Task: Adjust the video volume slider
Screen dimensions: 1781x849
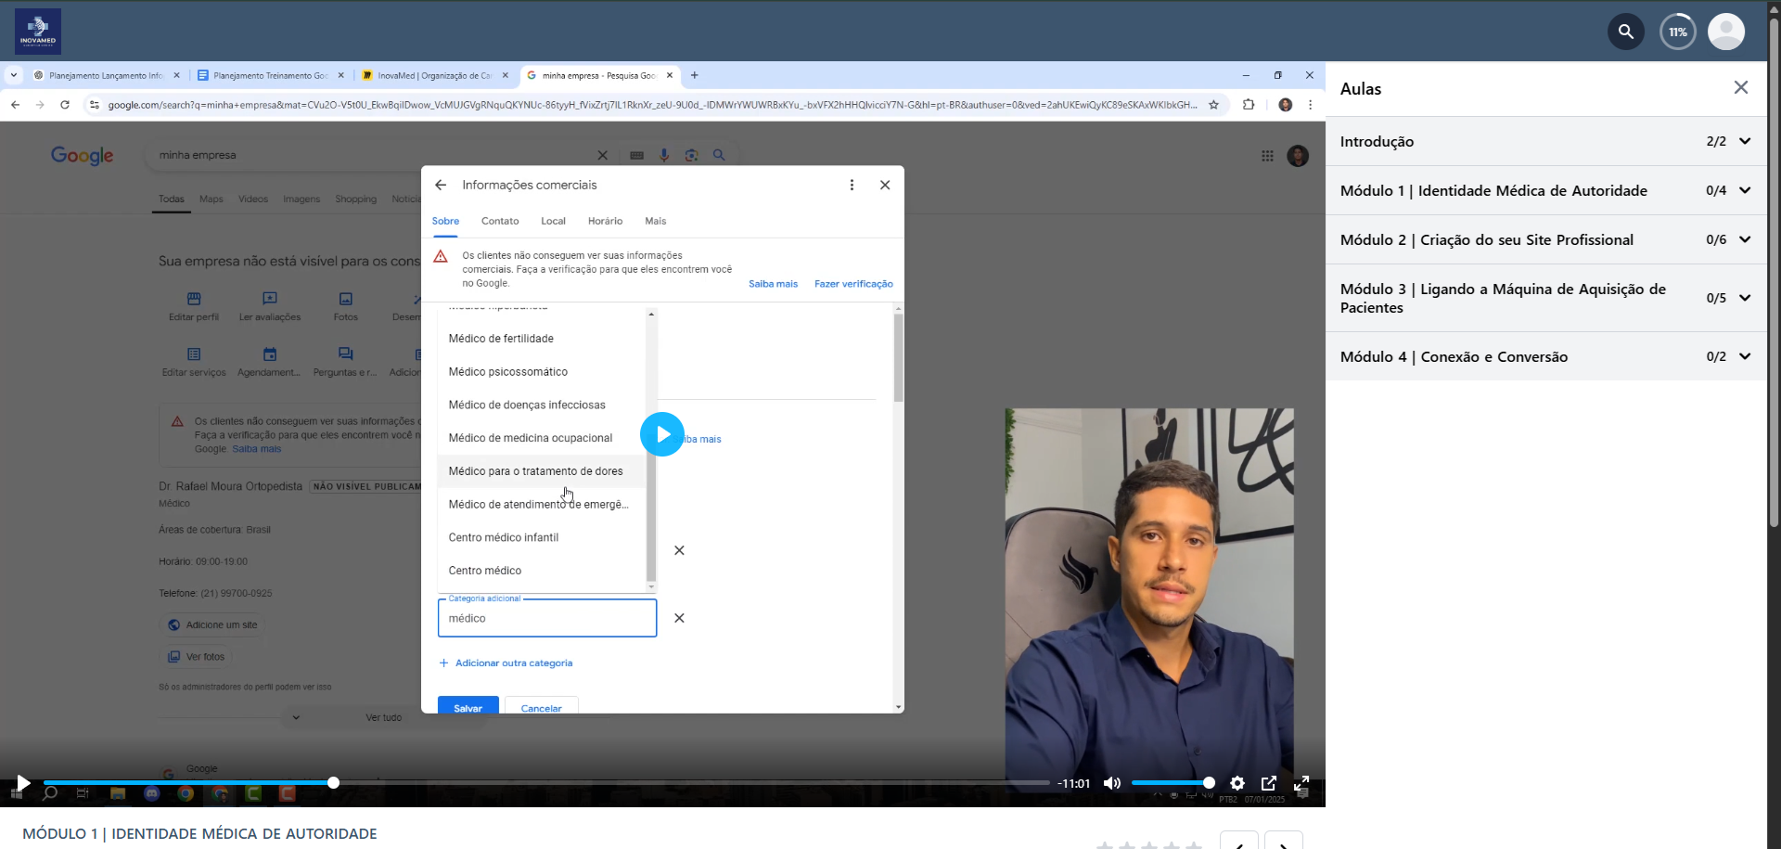Action: pos(1172,783)
